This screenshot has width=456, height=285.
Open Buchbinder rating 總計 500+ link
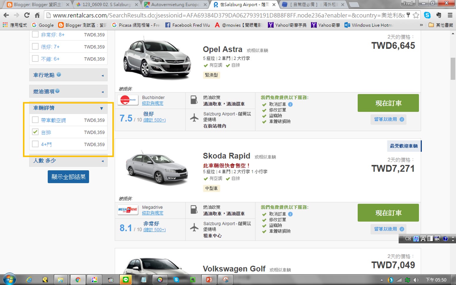(154, 120)
